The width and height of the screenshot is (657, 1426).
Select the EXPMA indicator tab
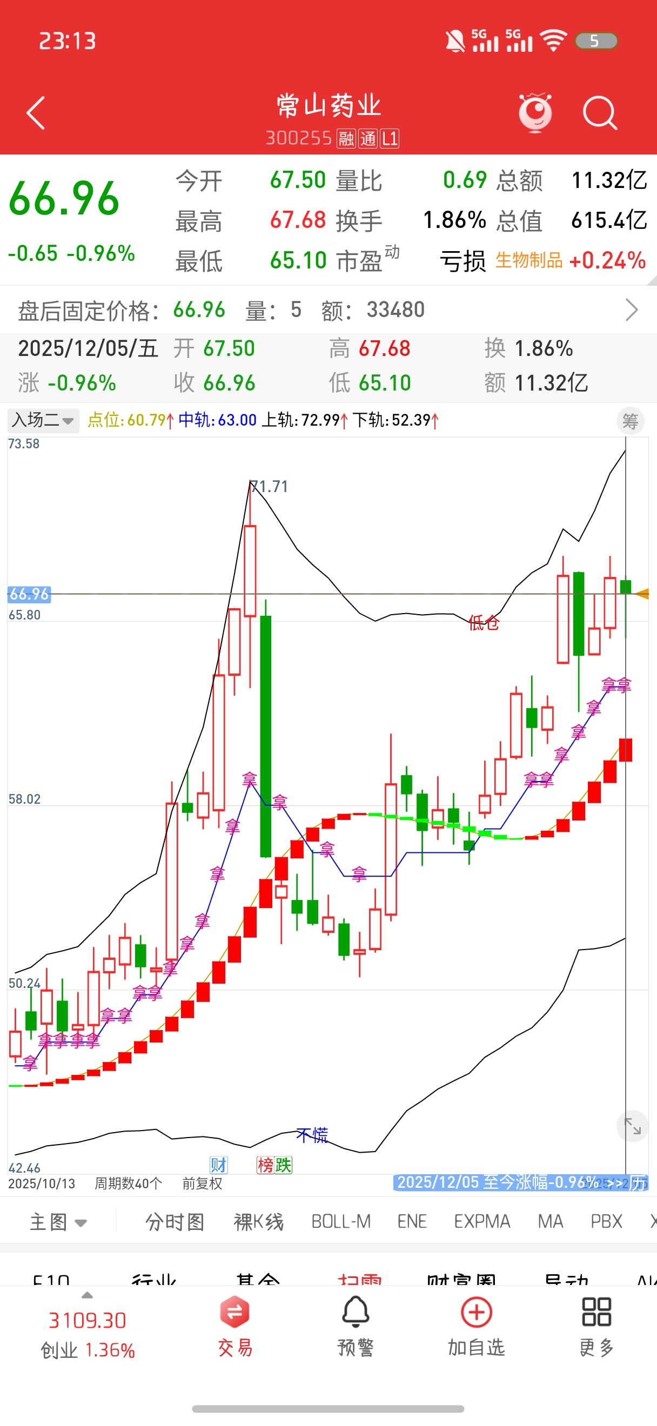pos(482,1222)
